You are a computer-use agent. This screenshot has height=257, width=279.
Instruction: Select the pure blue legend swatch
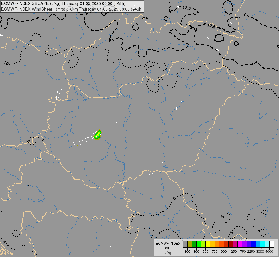pyautogui.click(x=254, y=244)
